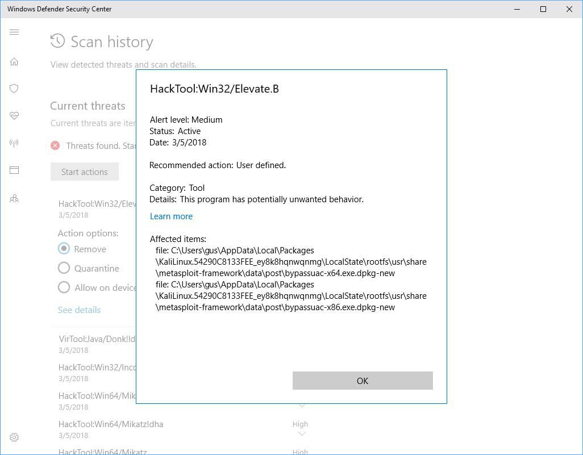Open the See details link
583x455 pixels.
[x=79, y=310]
